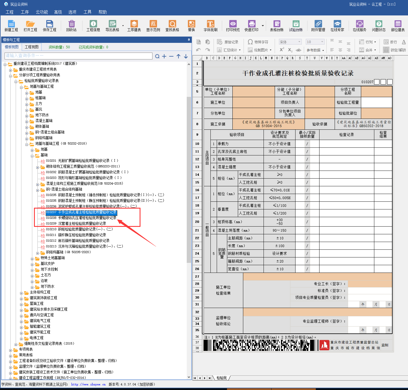Open the 工序 menu
The width and height of the screenshot is (408, 390).
coord(25,12)
